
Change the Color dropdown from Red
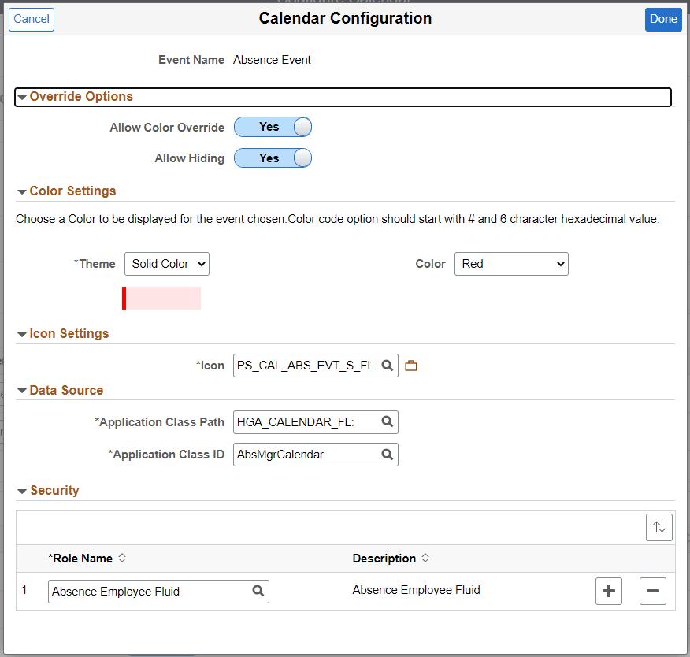510,264
